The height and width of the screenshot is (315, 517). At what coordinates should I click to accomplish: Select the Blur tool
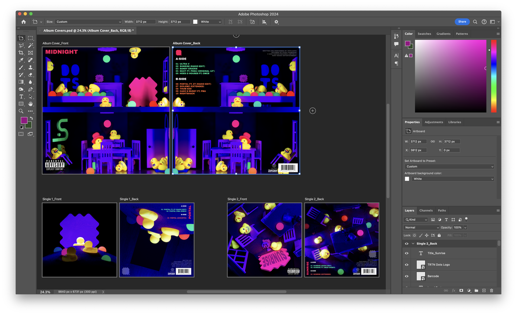30,82
